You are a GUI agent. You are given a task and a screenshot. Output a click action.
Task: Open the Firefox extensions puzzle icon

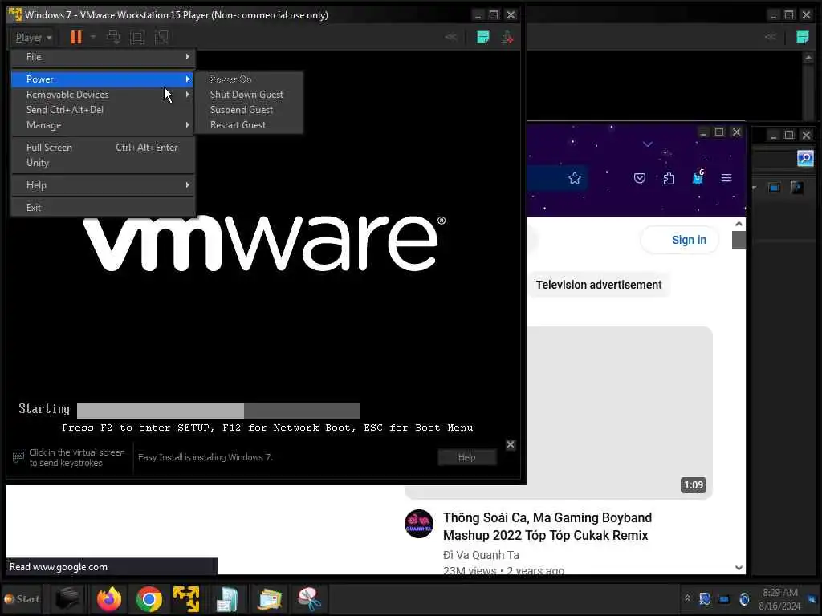(669, 179)
